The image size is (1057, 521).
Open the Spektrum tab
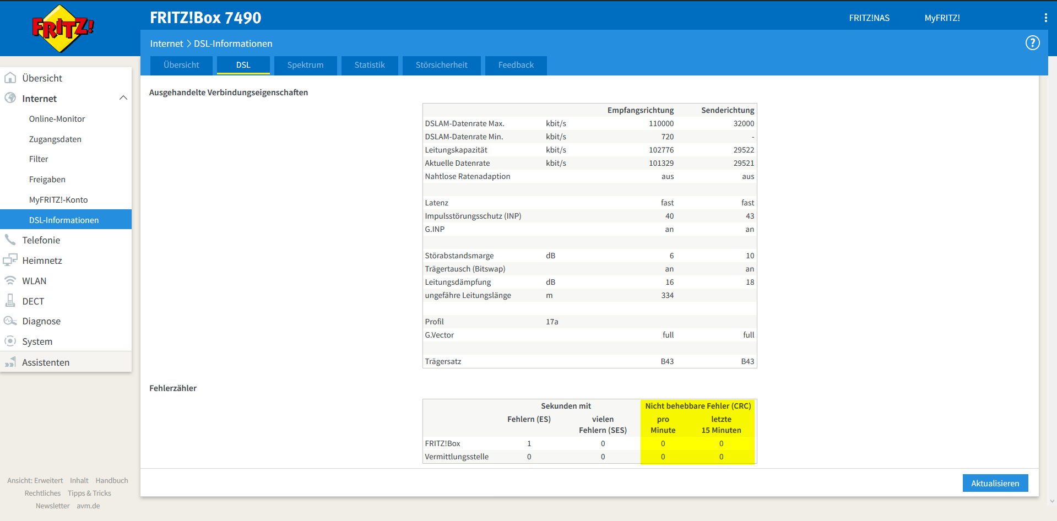[x=306, y=65]
